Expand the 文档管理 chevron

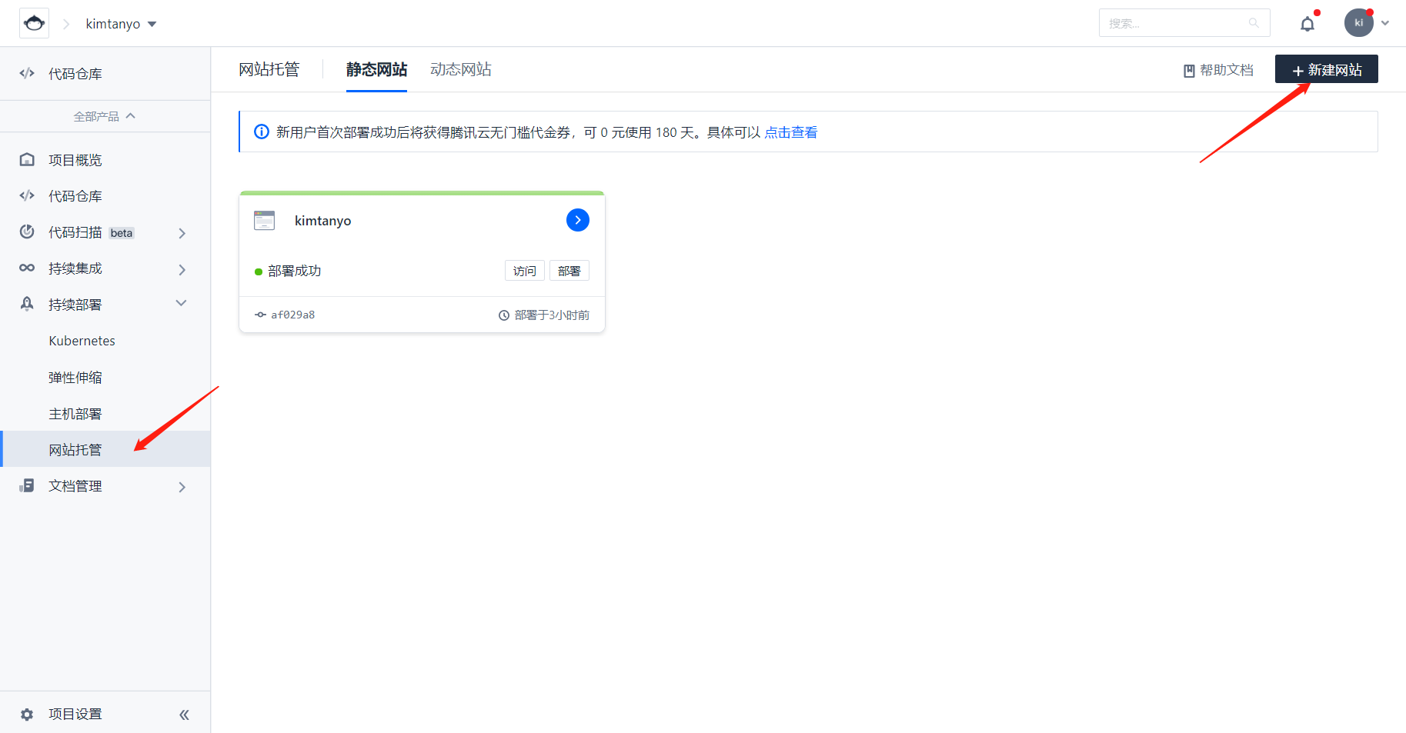182,487
